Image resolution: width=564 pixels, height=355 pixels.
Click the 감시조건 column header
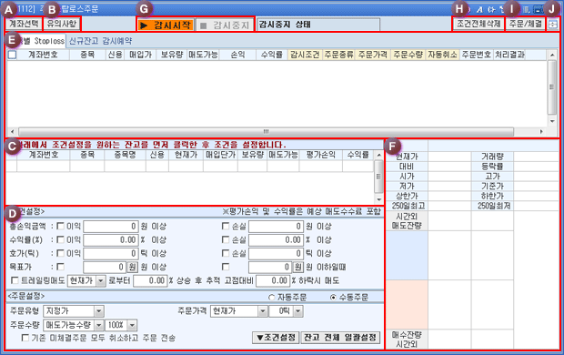(x=305, y=55)
